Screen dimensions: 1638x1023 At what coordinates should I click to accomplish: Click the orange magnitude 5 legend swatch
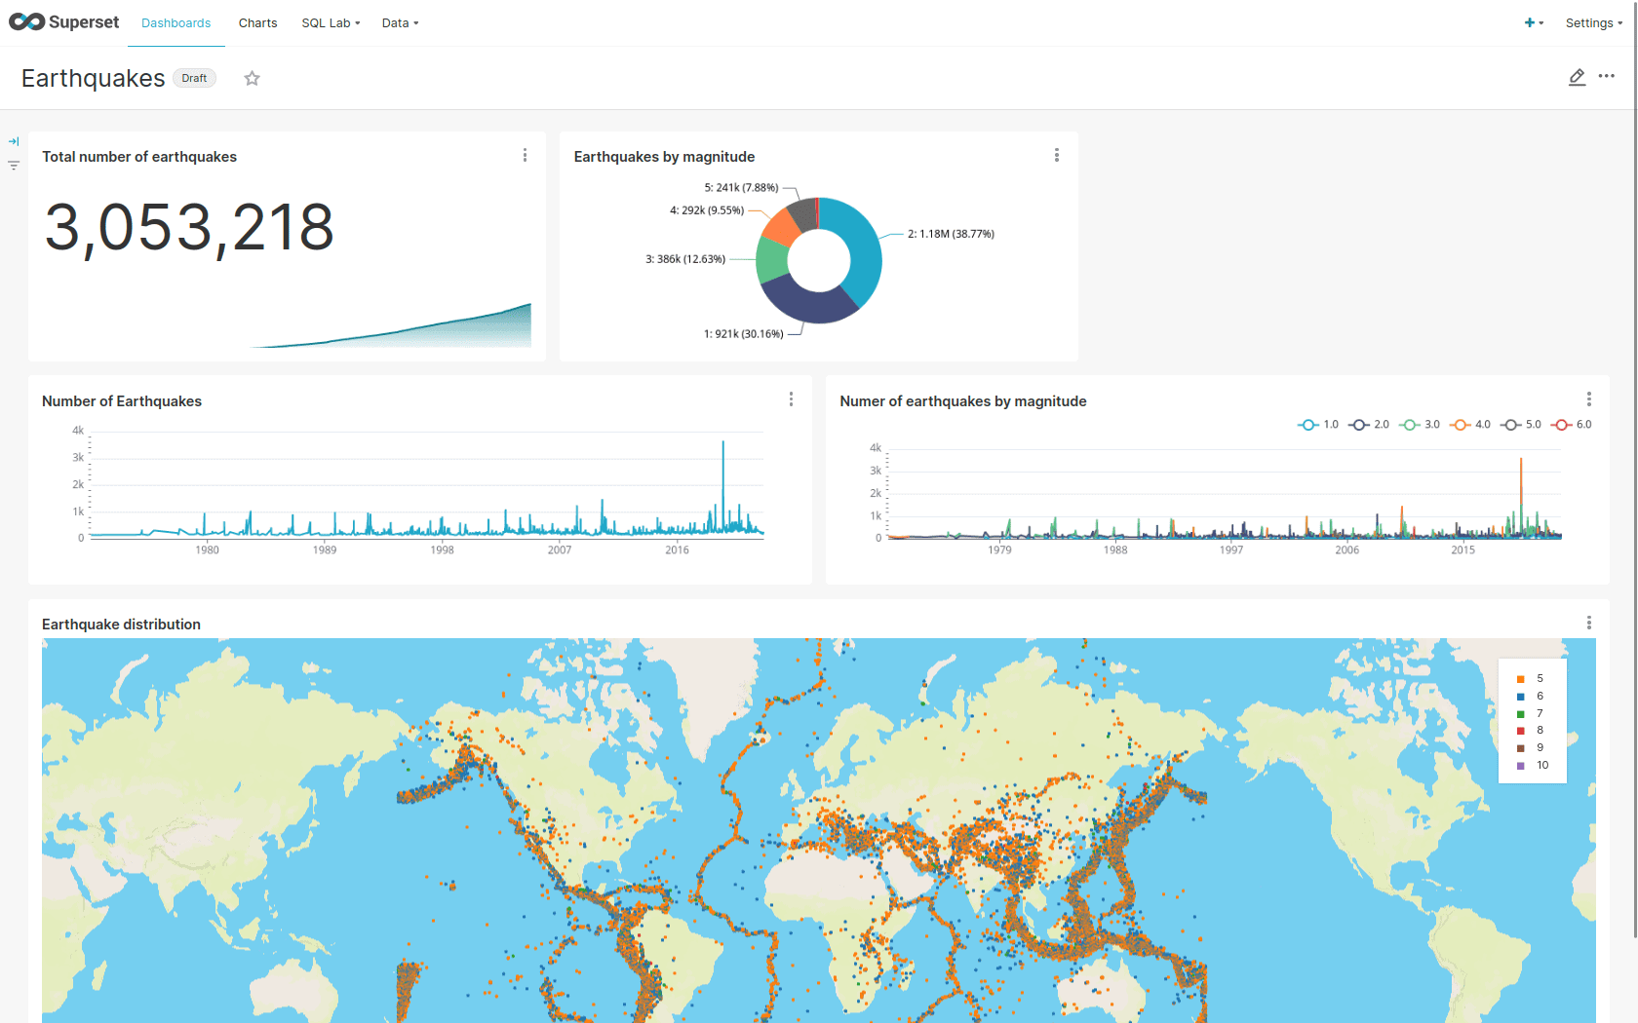pyautogui.click(x=1521, y=678)
